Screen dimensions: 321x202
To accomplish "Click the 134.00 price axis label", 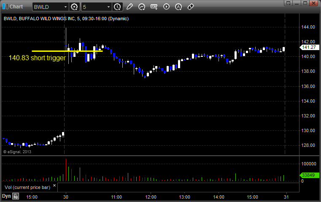I will pos(308,101).
